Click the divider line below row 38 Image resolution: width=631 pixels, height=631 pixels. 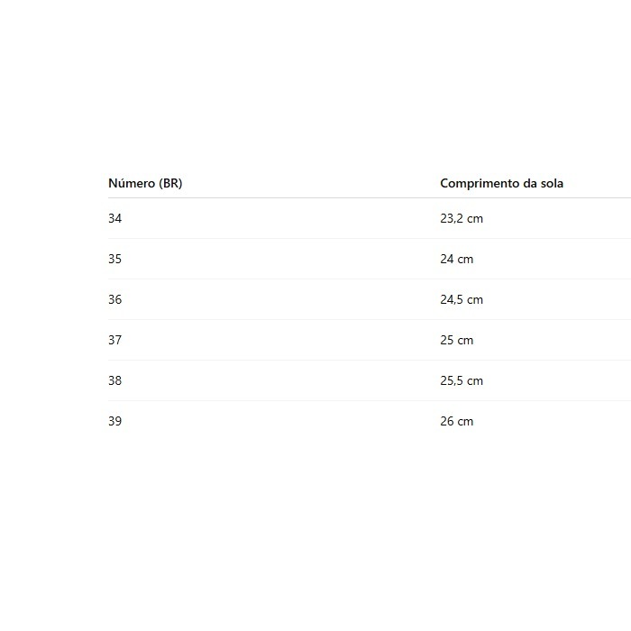[361, 400]
